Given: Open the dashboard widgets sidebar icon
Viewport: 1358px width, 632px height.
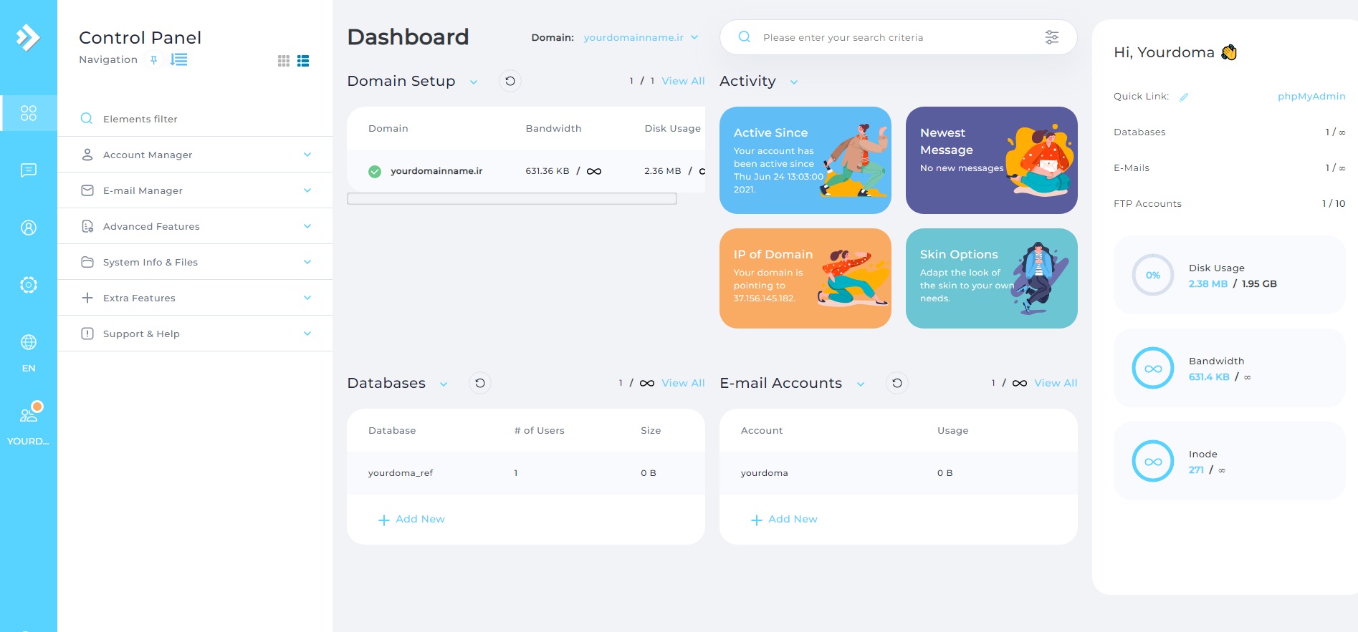Looking at the screenshot, I should pyautogui.click(x=29, y=113).
